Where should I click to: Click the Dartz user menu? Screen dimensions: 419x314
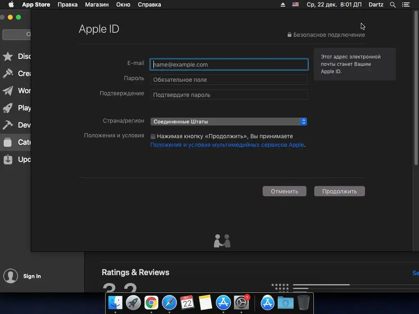click(376, 4)
